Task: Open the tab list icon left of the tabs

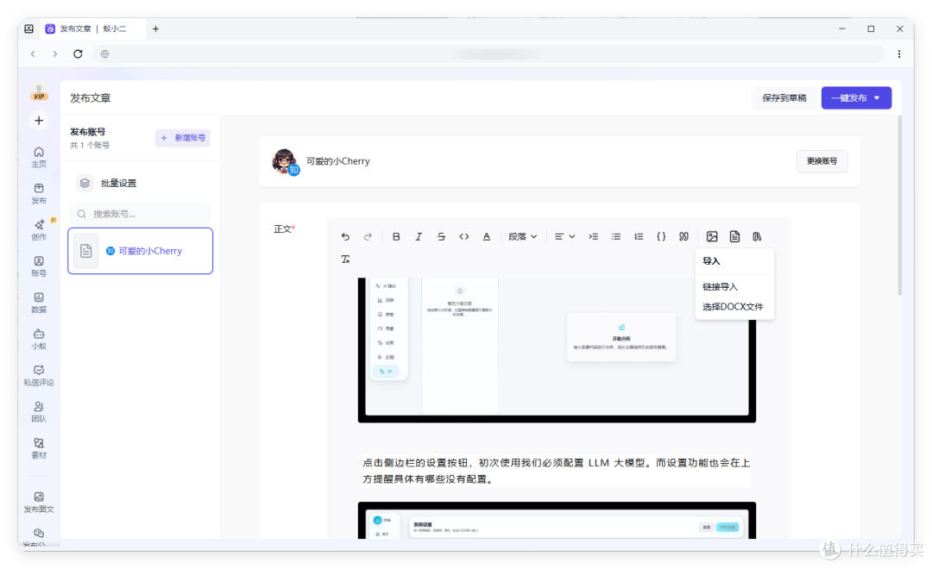Action: tap(28, 28)
